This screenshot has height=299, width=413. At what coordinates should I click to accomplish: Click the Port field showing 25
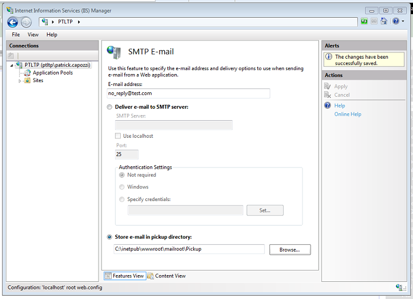pyautogui.click(x=126, y=154)
